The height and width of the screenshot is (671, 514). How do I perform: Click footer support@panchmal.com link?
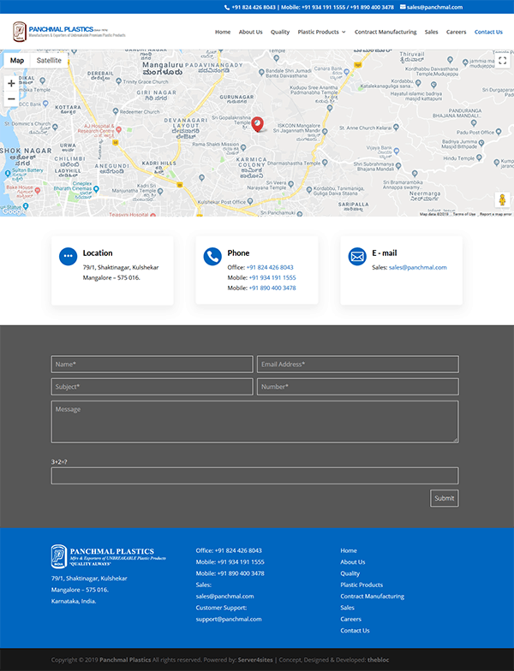click(x=229, y=620)
